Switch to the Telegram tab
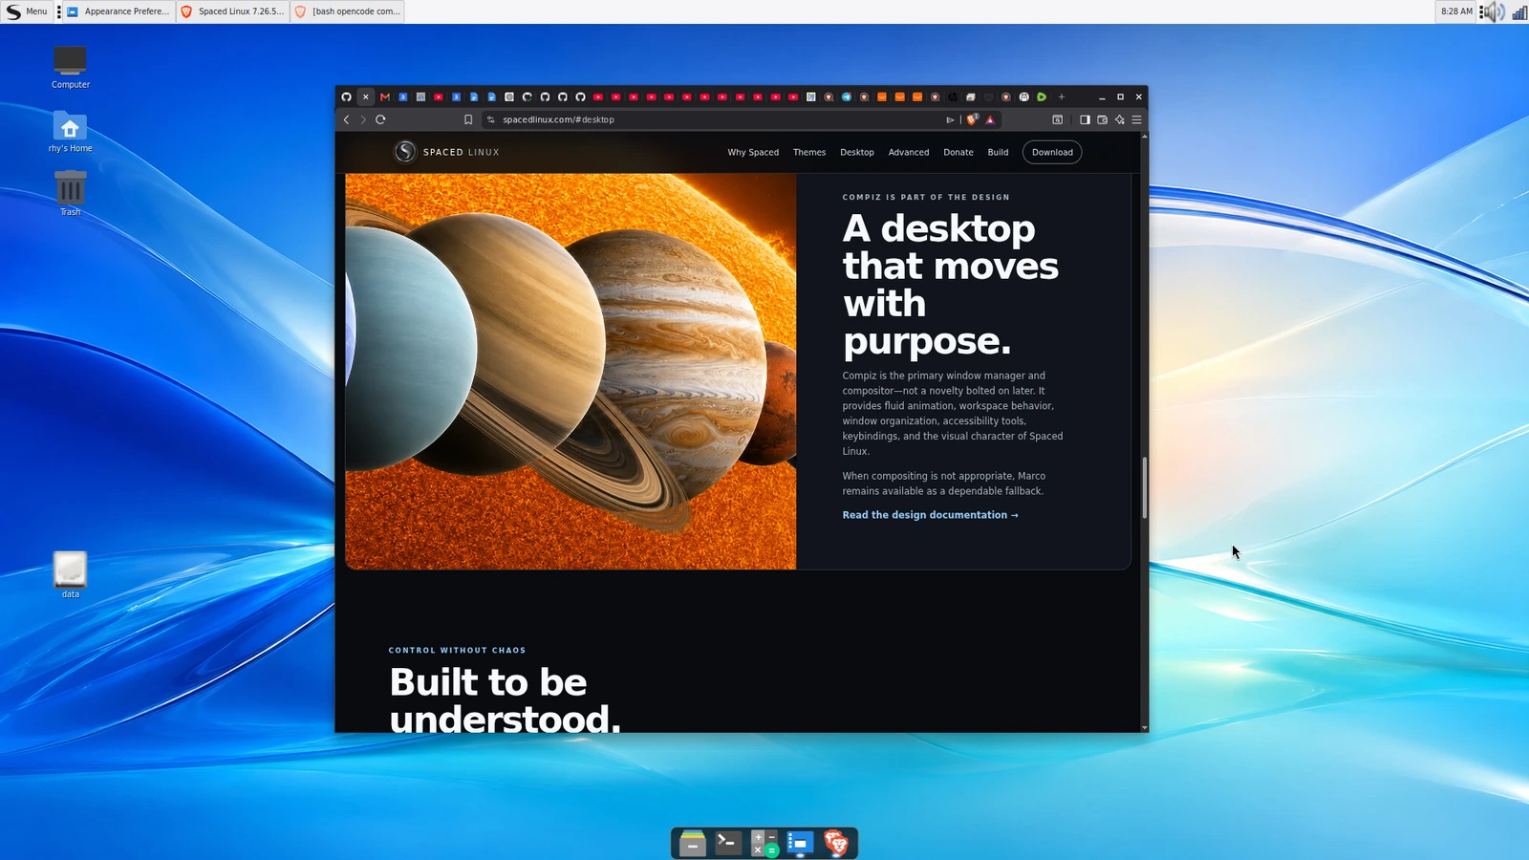1529x860 pixels. pos(847,97)
